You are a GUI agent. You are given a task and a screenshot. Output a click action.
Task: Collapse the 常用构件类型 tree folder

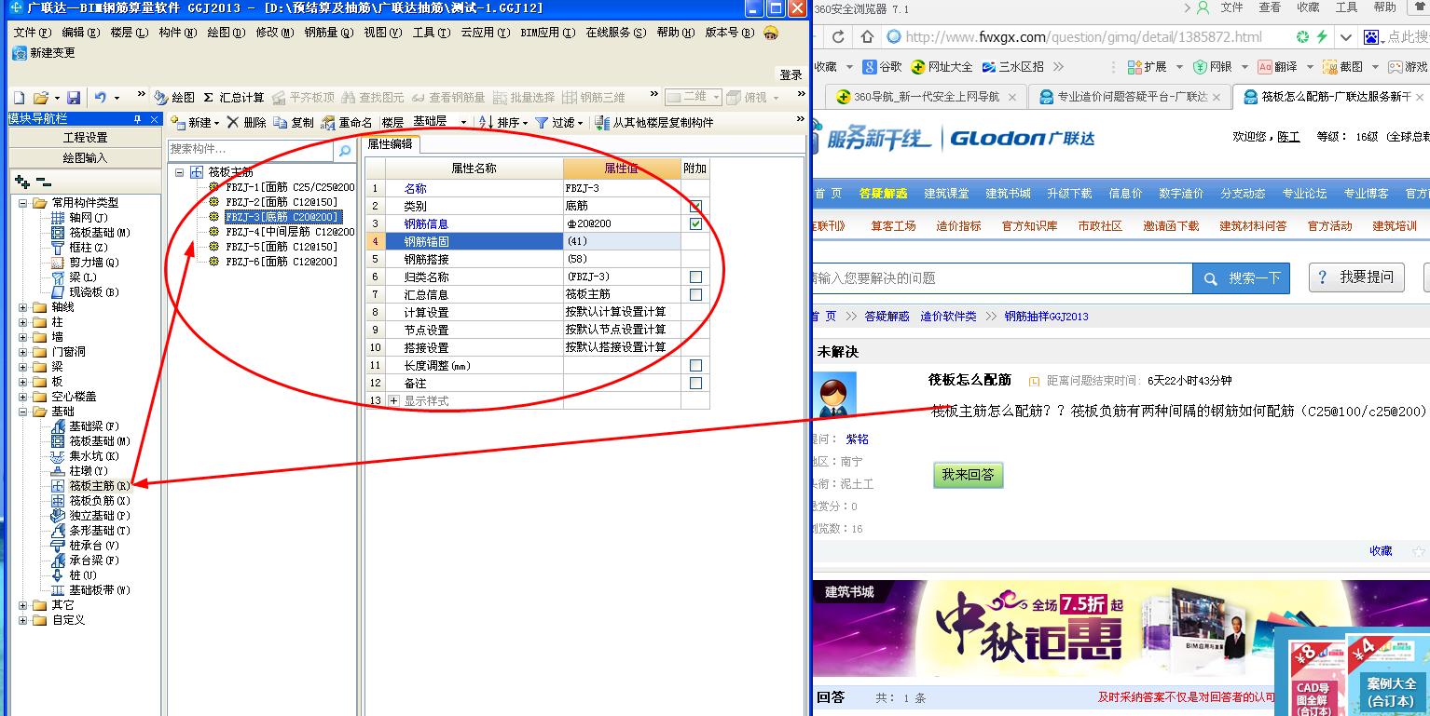(x=23, y=203)
